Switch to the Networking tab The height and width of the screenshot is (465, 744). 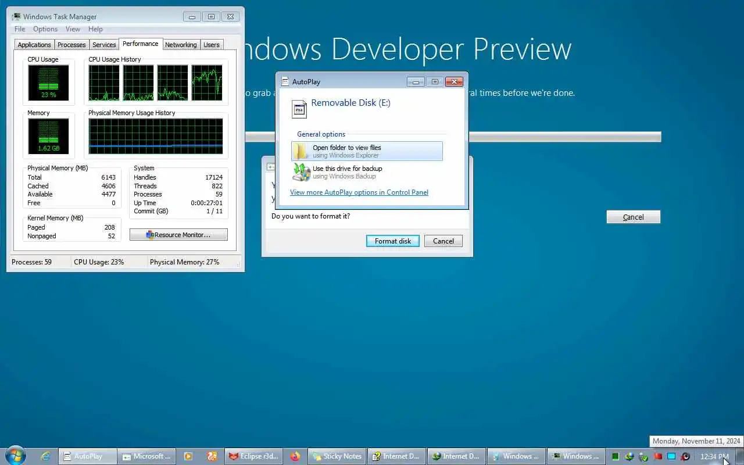[181, 45]
